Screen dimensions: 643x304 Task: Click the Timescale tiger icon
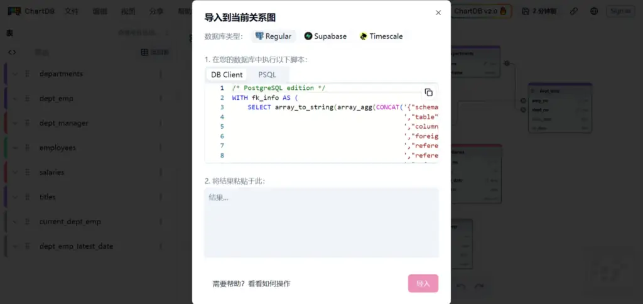[364, 36]
